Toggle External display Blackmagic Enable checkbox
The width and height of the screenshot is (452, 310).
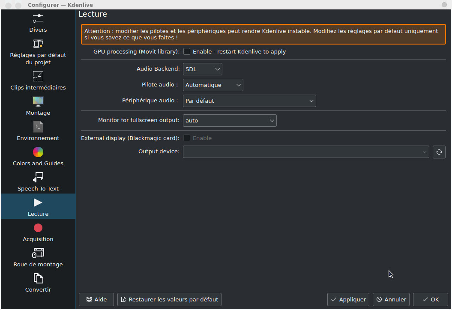tap(187, 138)
